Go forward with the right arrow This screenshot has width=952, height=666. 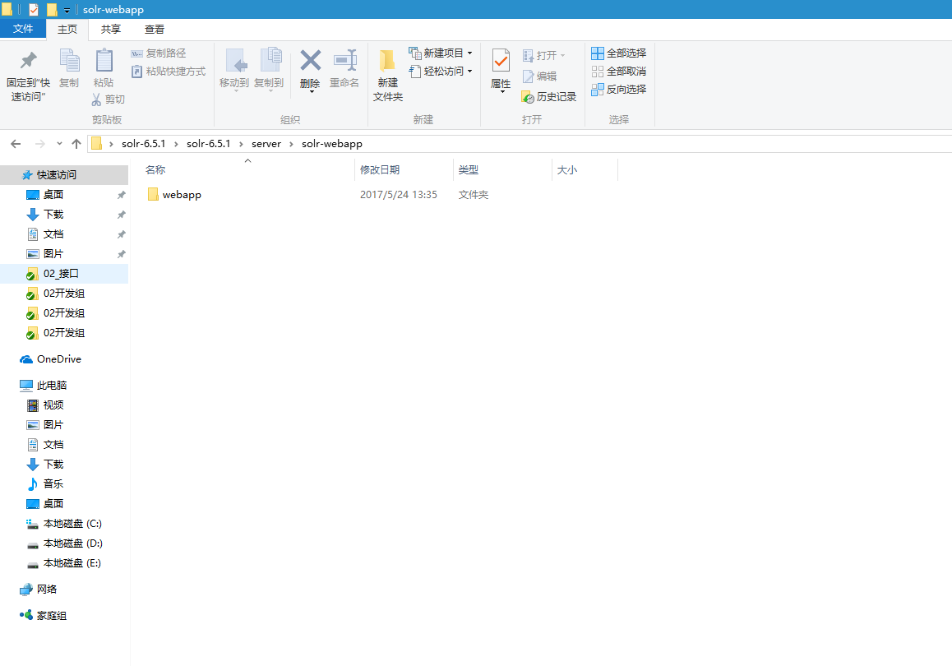(x=40, y=144)
